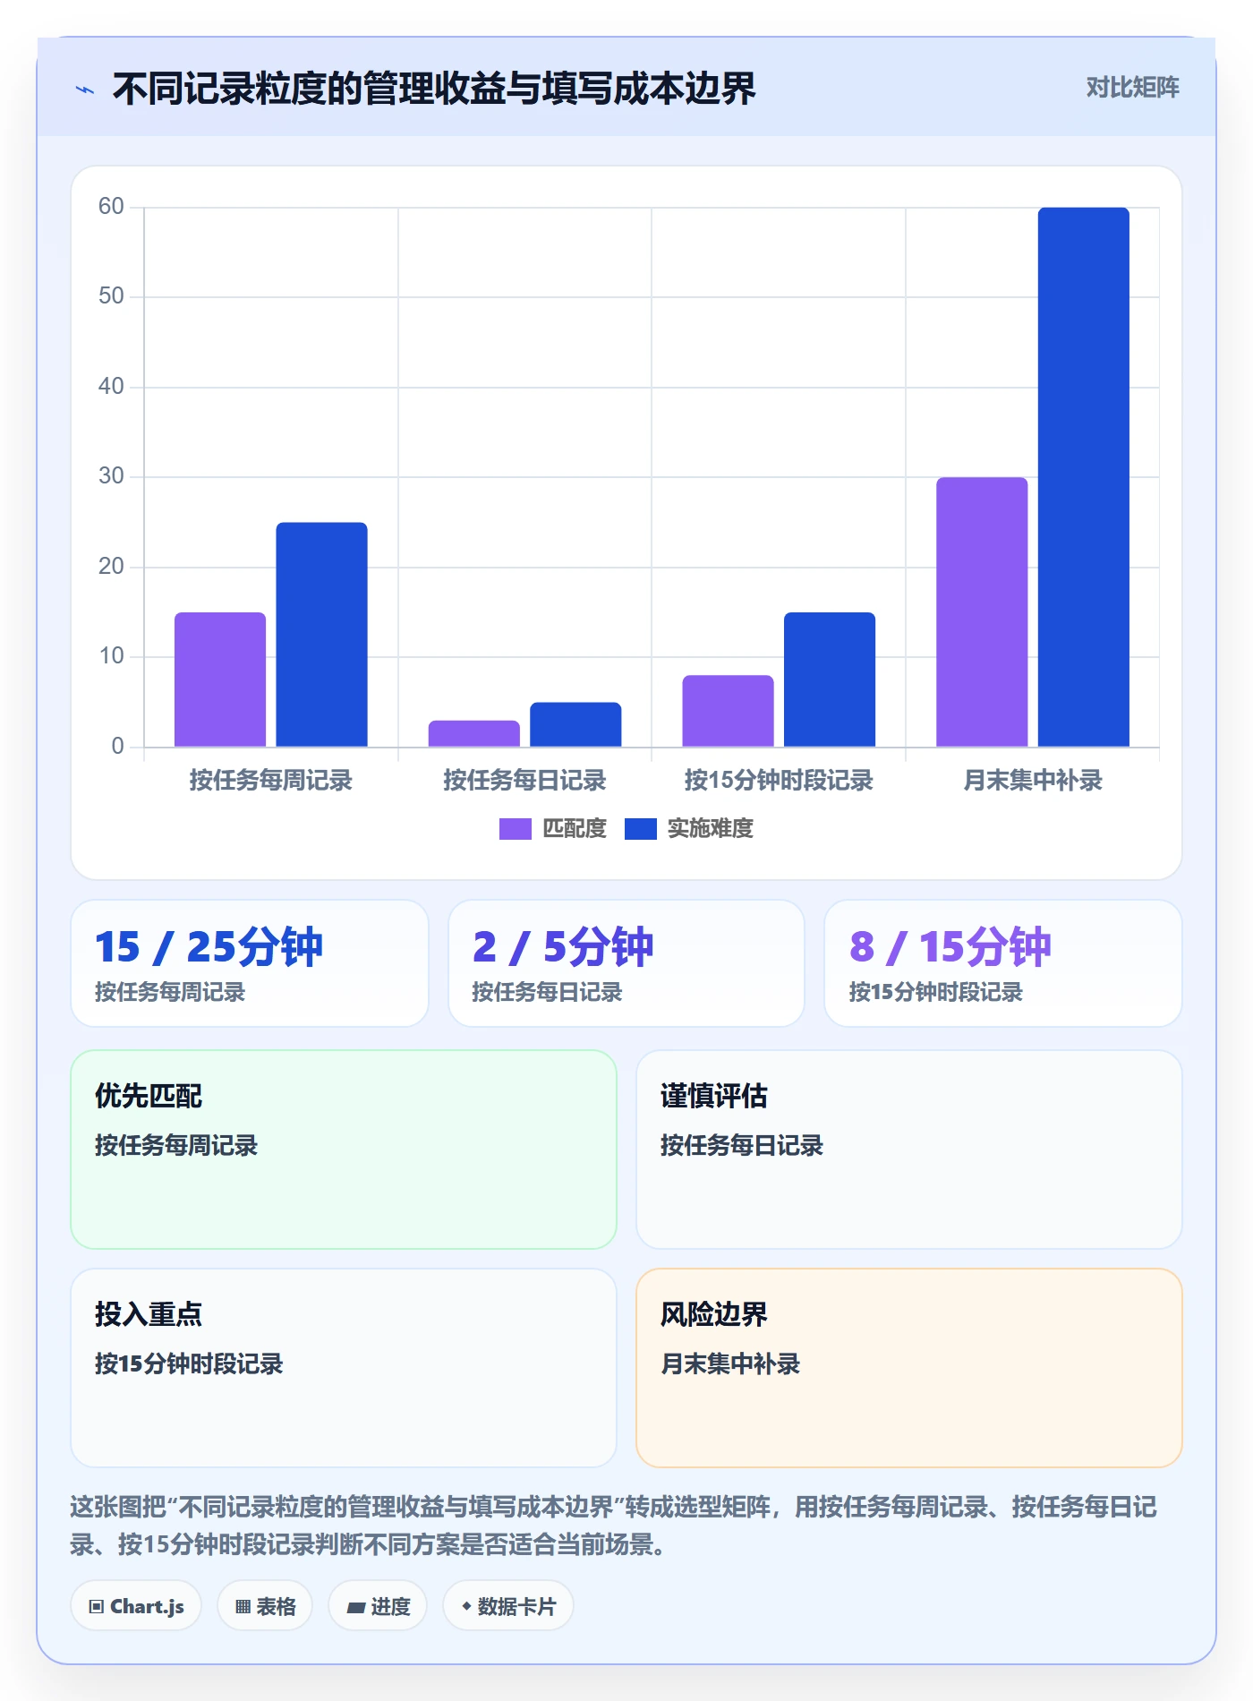
Task: Click the blue bar for 按任务每周记录
Action: [x=321, y=635]
